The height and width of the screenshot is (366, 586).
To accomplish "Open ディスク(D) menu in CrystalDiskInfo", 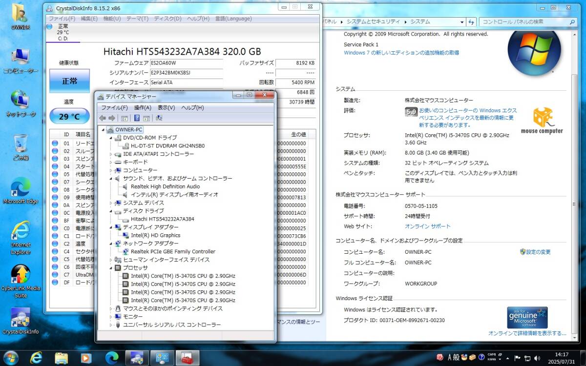I will (167, 19).
